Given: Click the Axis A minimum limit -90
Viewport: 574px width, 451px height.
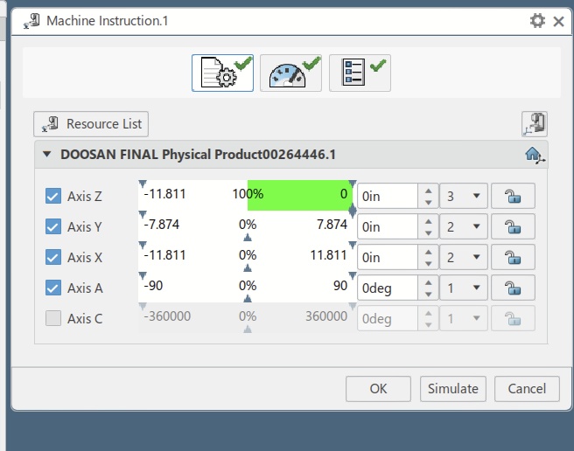Looking at the screenshot, I should pyautogui.click(x=153, y=285).
